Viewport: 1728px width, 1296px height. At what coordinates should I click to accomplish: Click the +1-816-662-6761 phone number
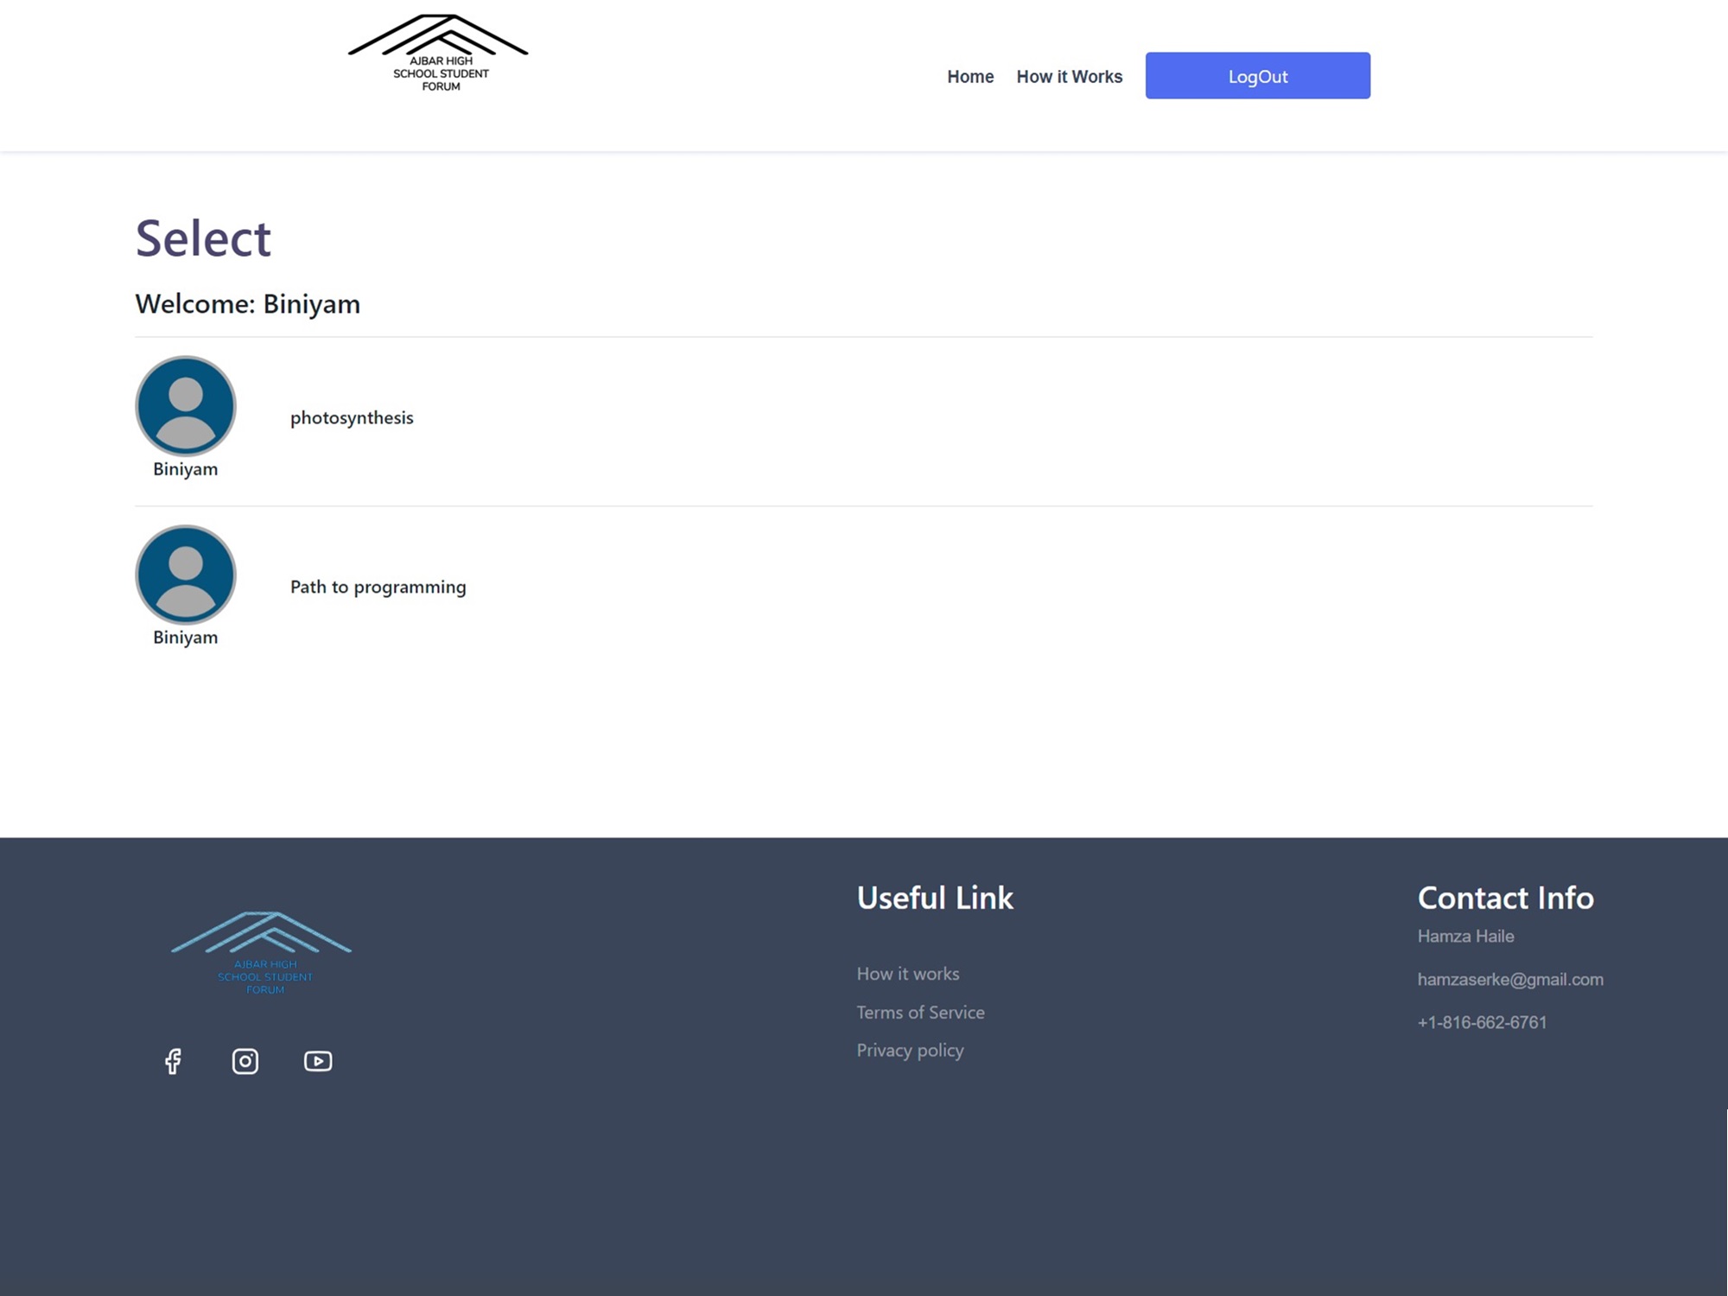point(1481,1023)
